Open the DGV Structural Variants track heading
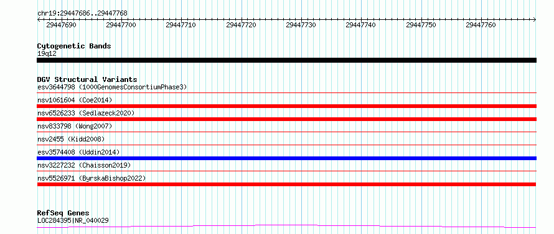The height and width of the screenshot is (234, 554). coord(87,79)
